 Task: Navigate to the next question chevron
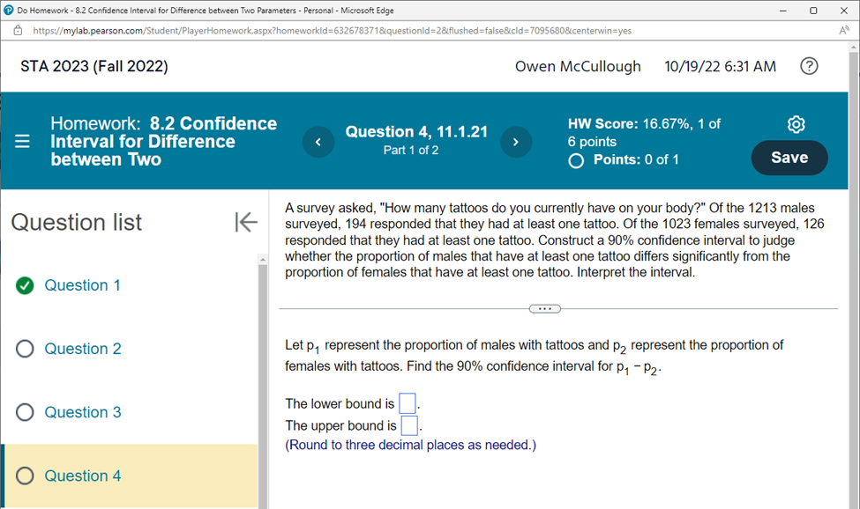click(x=516, y=142)
